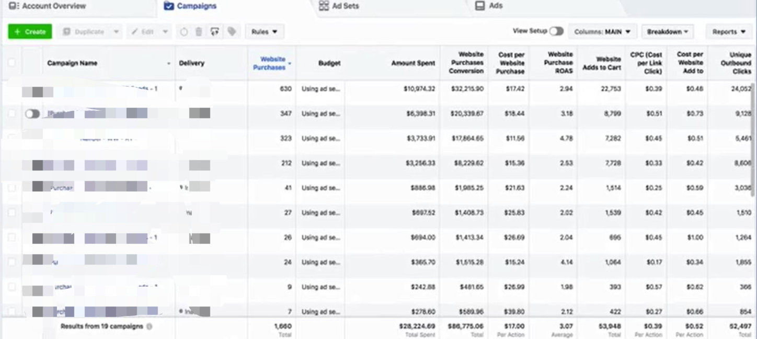Toggle the View Setup switch
This screenshot has height=339, width=757.
556,31
